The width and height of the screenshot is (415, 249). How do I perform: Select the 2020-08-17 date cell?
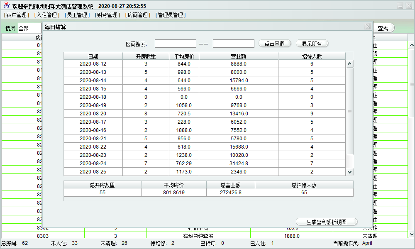tap(93, 122)
